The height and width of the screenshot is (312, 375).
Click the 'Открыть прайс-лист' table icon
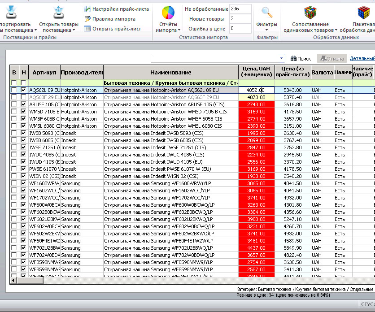click(87, 29)
